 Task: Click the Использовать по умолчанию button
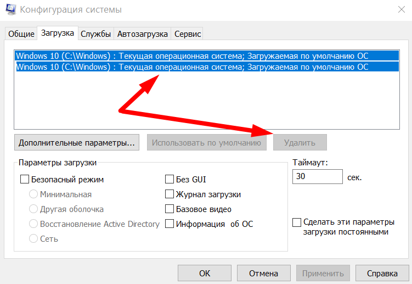(206, 143)
